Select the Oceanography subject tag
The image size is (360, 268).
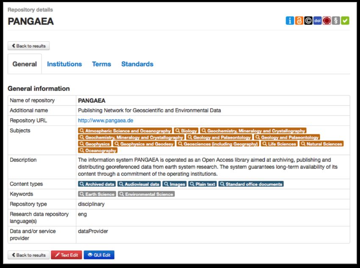click(97, 151)
